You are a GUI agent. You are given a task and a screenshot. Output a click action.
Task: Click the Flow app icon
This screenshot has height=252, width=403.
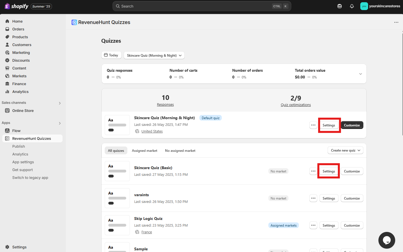pyautogui.click(x=7, y=131)
